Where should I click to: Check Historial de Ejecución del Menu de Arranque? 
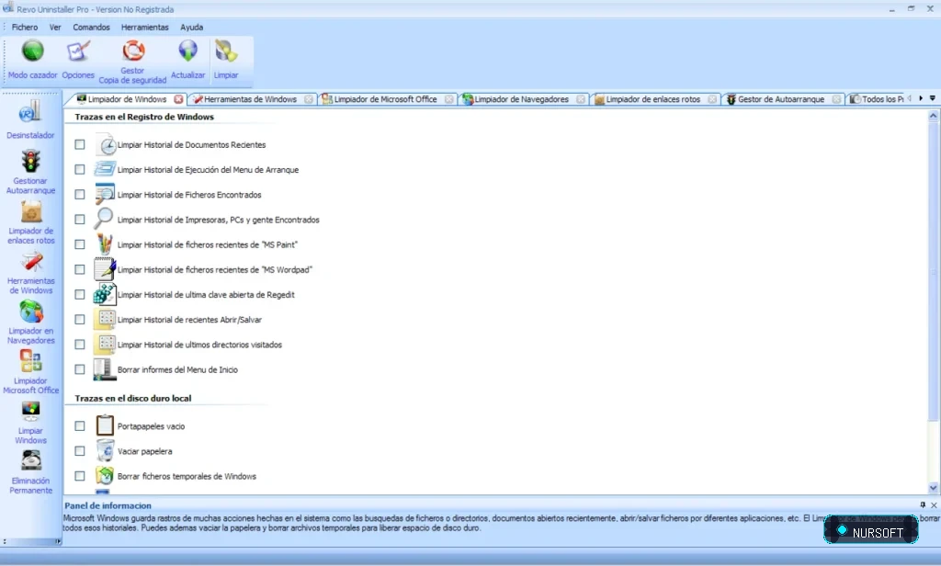80,169
